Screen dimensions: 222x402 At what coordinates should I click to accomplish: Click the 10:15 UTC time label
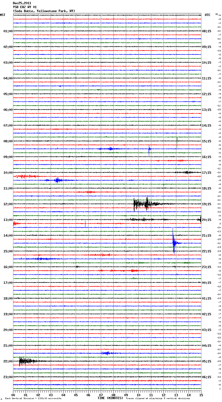207,63
